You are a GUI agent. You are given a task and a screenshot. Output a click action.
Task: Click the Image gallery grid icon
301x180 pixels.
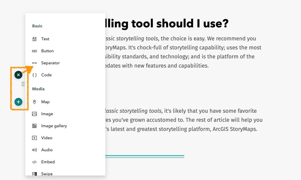(34, 126)
